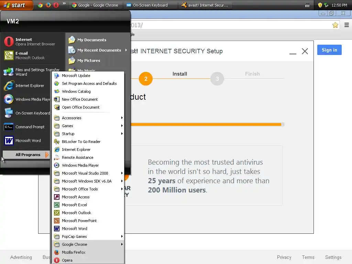352x264 pixels.
Task: Launch Mozilla Firefox from All Programs
Action: pyautogui.click(x=88, y=252)
